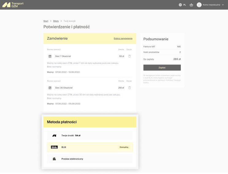Select BLIK payment method

(x=89, y=147)
